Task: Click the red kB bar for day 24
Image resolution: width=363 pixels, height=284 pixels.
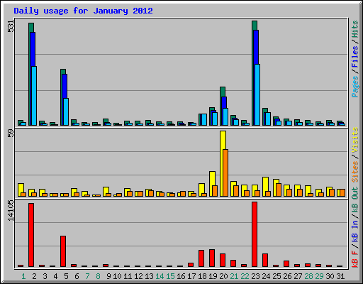Action: (265, 261)
